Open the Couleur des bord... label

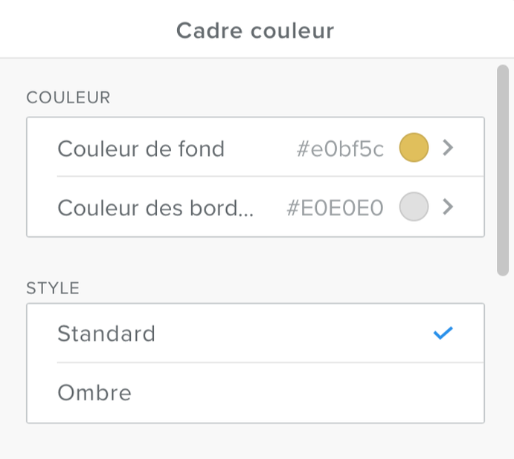(x=155, y=208)
